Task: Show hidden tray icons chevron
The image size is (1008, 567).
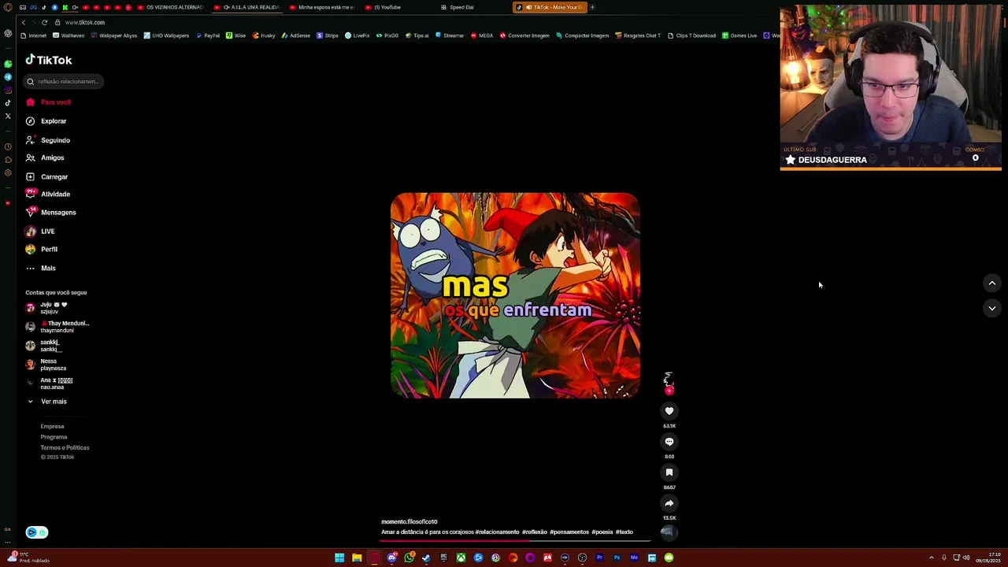Action: coord(931,558)
